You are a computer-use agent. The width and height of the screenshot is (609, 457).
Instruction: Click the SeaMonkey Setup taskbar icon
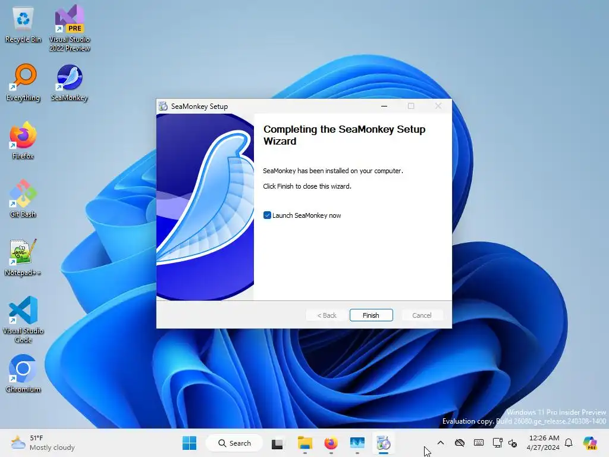tap(384, 443)
